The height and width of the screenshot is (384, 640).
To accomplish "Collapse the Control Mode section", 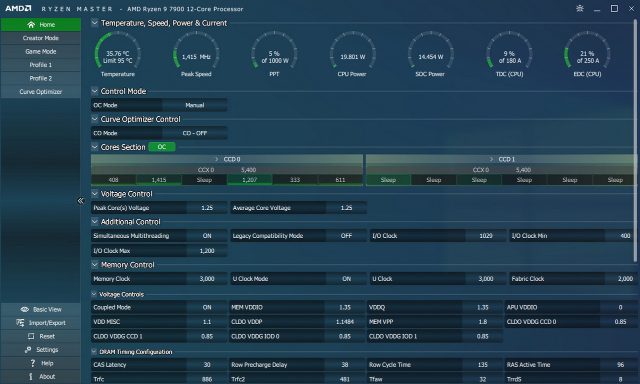I will click(x=94, y=91).
